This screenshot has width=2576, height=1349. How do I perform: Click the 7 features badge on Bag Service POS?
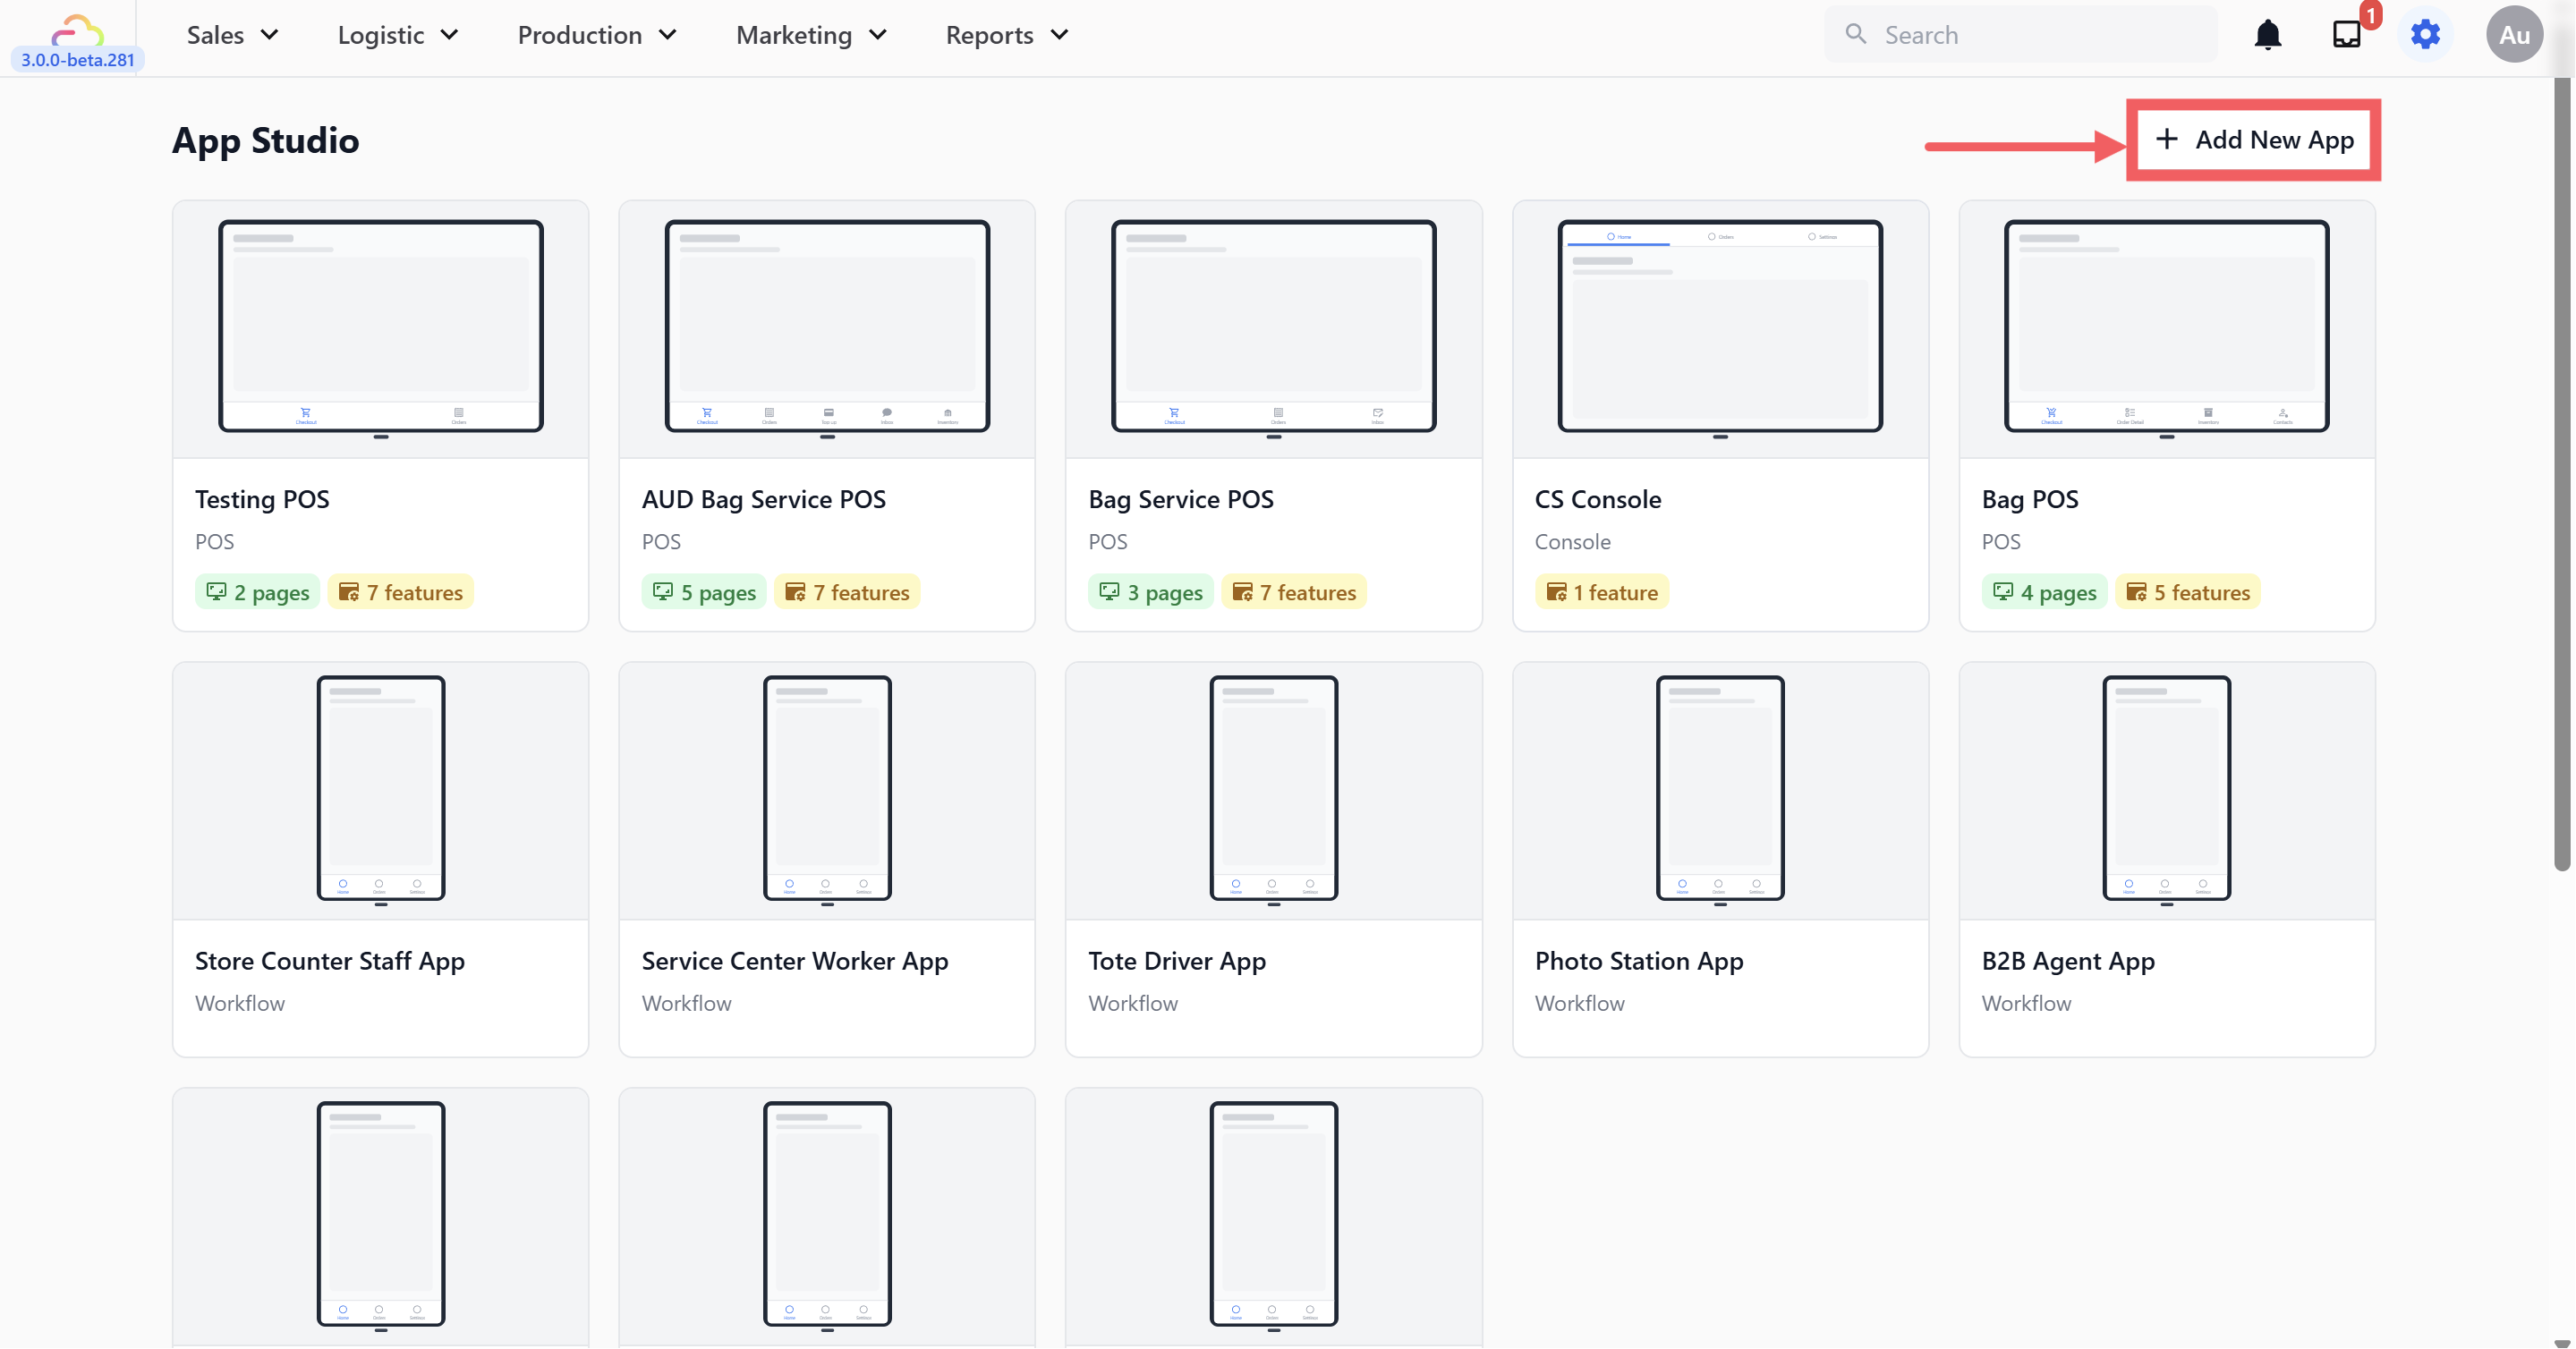(x=1294, y=592)
